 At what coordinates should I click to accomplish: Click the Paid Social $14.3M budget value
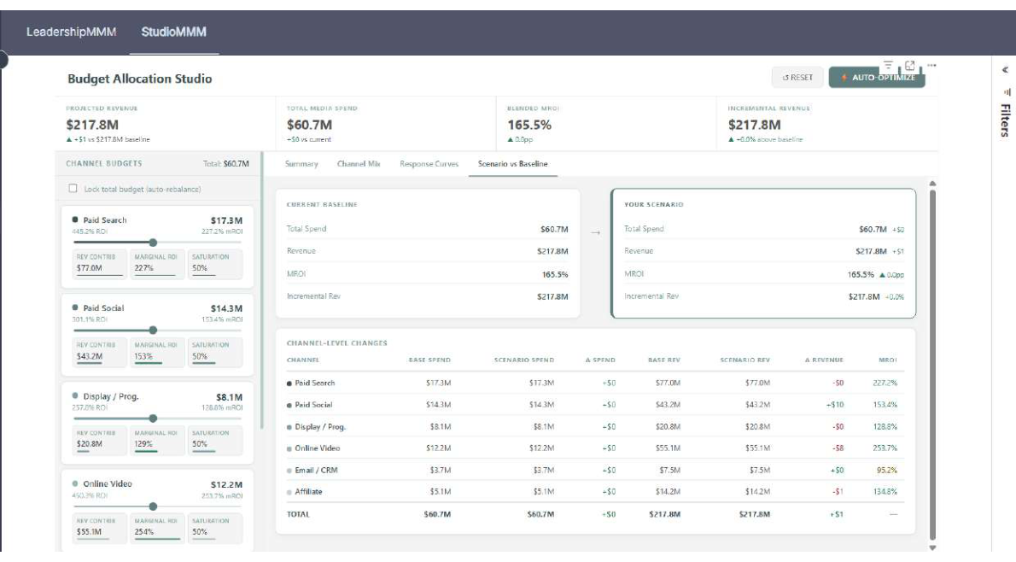[x=226, y=309]
